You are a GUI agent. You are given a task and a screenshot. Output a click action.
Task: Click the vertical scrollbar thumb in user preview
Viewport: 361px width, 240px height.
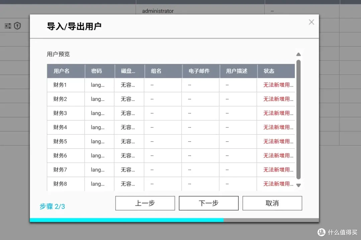pos(298,119)
